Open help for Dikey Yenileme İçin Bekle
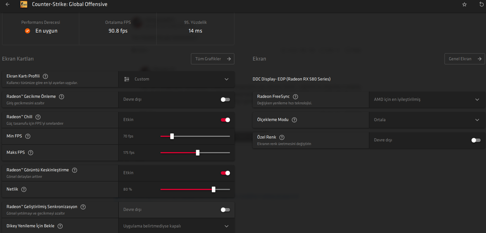Viewport: 486px width, 233px height. [x=60, y=226]
